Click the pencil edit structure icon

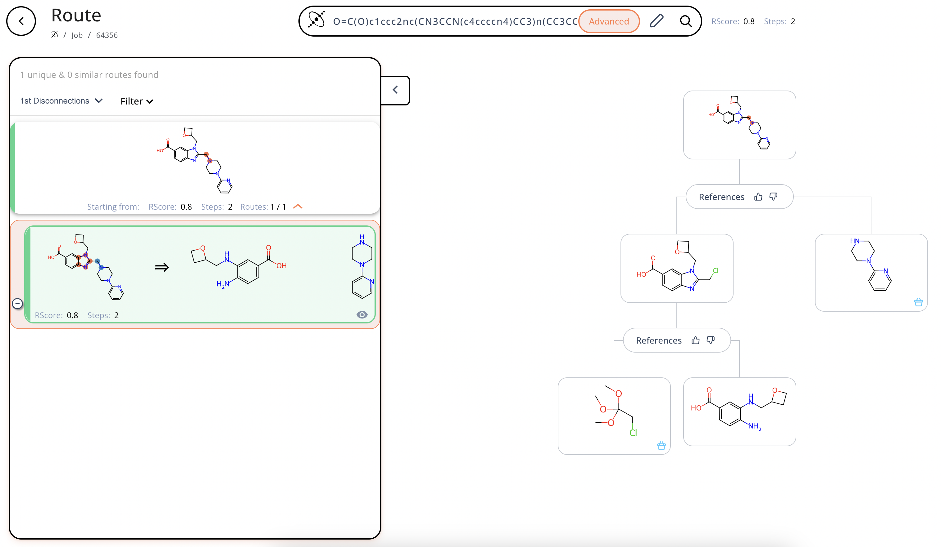coord(657,21)
